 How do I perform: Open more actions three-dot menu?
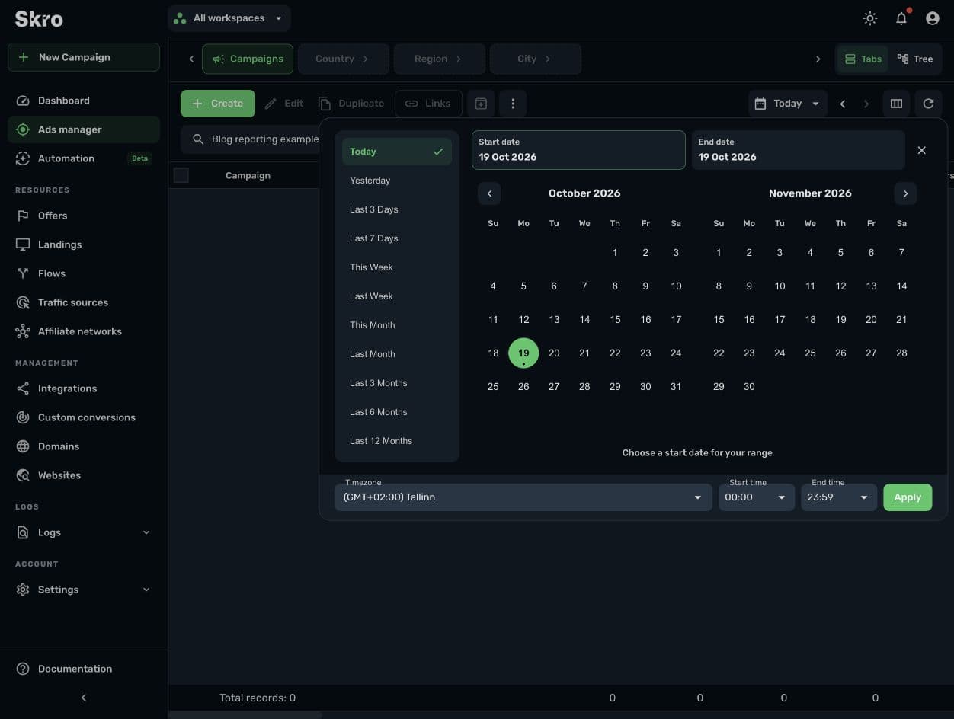(513, 104)
